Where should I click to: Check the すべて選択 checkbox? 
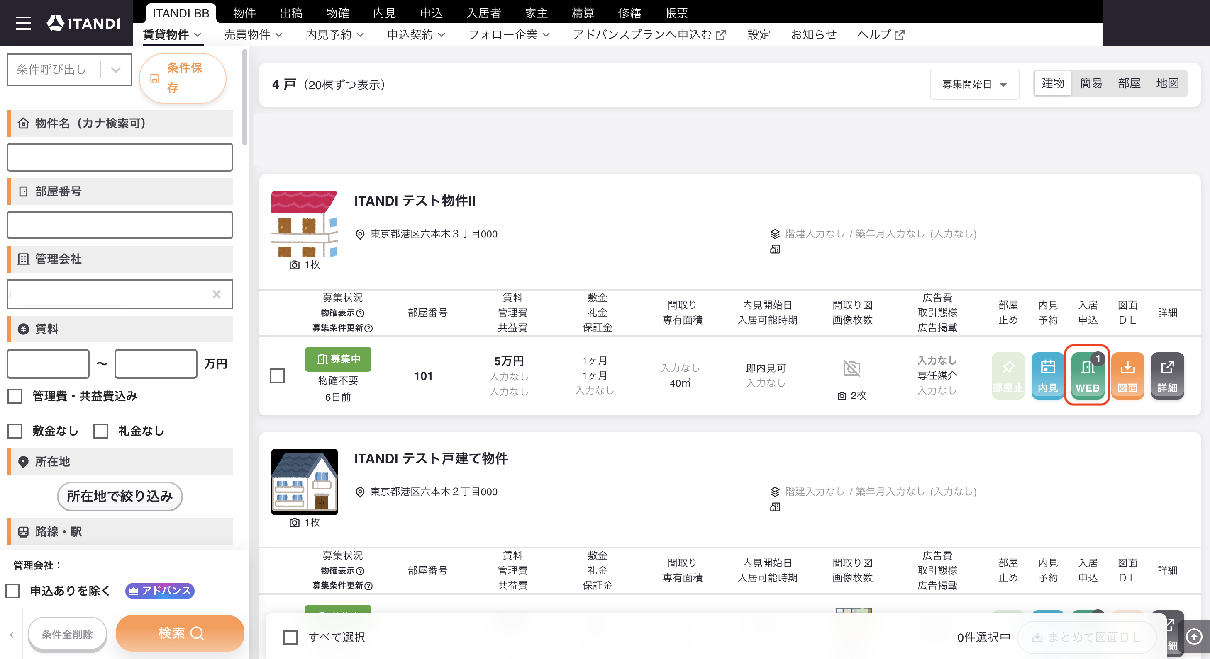point(290,637)
